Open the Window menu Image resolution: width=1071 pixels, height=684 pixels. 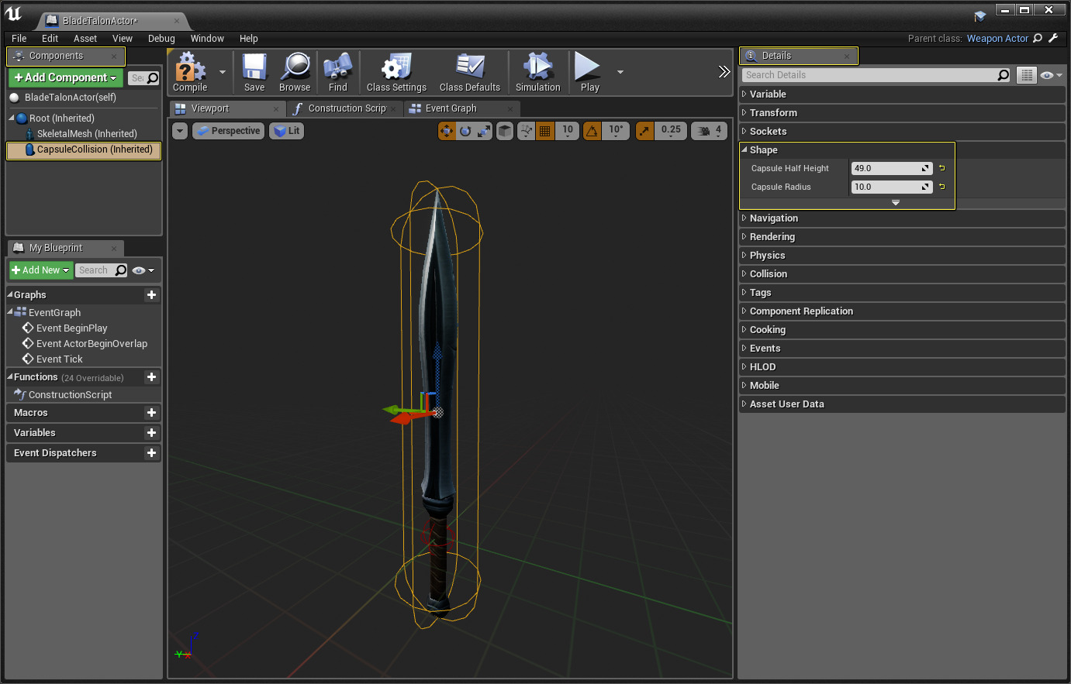tap(207, 39)
